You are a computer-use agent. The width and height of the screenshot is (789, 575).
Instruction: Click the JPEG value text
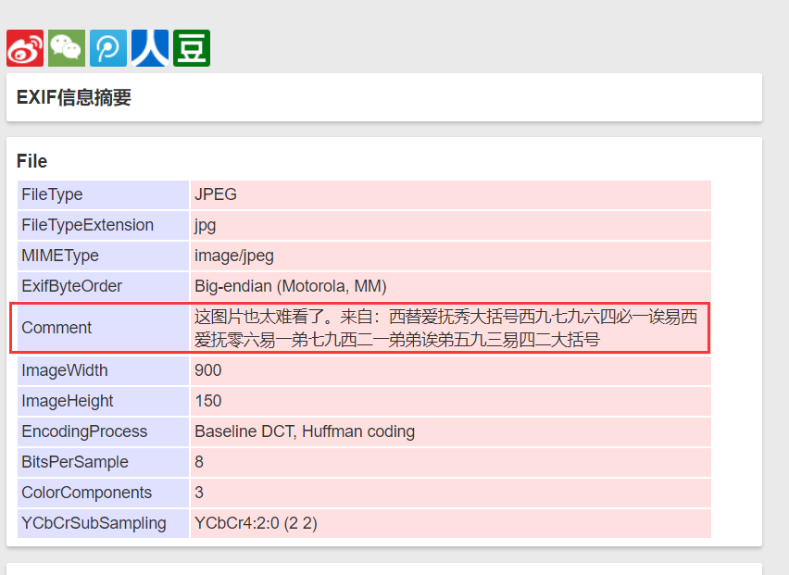[x=213, y=194]
